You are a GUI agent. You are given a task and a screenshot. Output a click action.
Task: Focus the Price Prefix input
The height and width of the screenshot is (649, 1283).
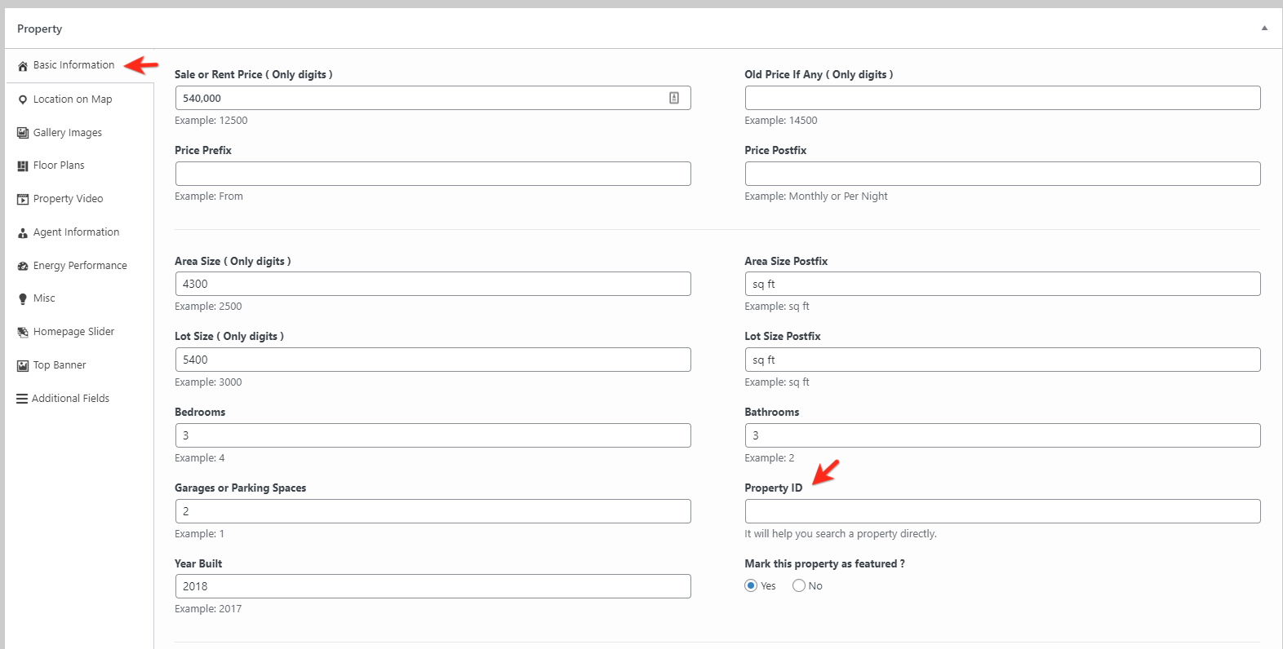pos(433,174)
